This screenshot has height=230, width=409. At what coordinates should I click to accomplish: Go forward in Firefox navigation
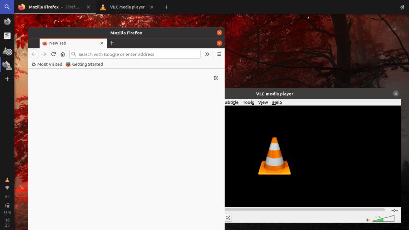coord(43,54)
